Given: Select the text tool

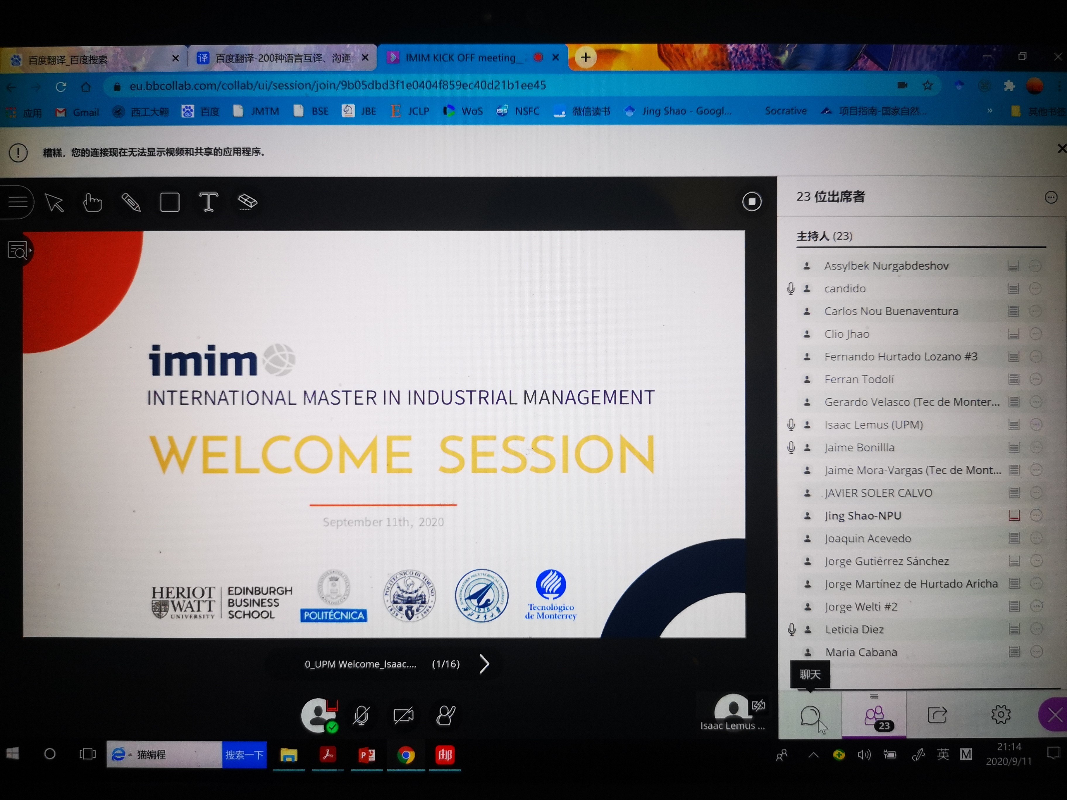Looking at the screenshot, I should (208, 202).
